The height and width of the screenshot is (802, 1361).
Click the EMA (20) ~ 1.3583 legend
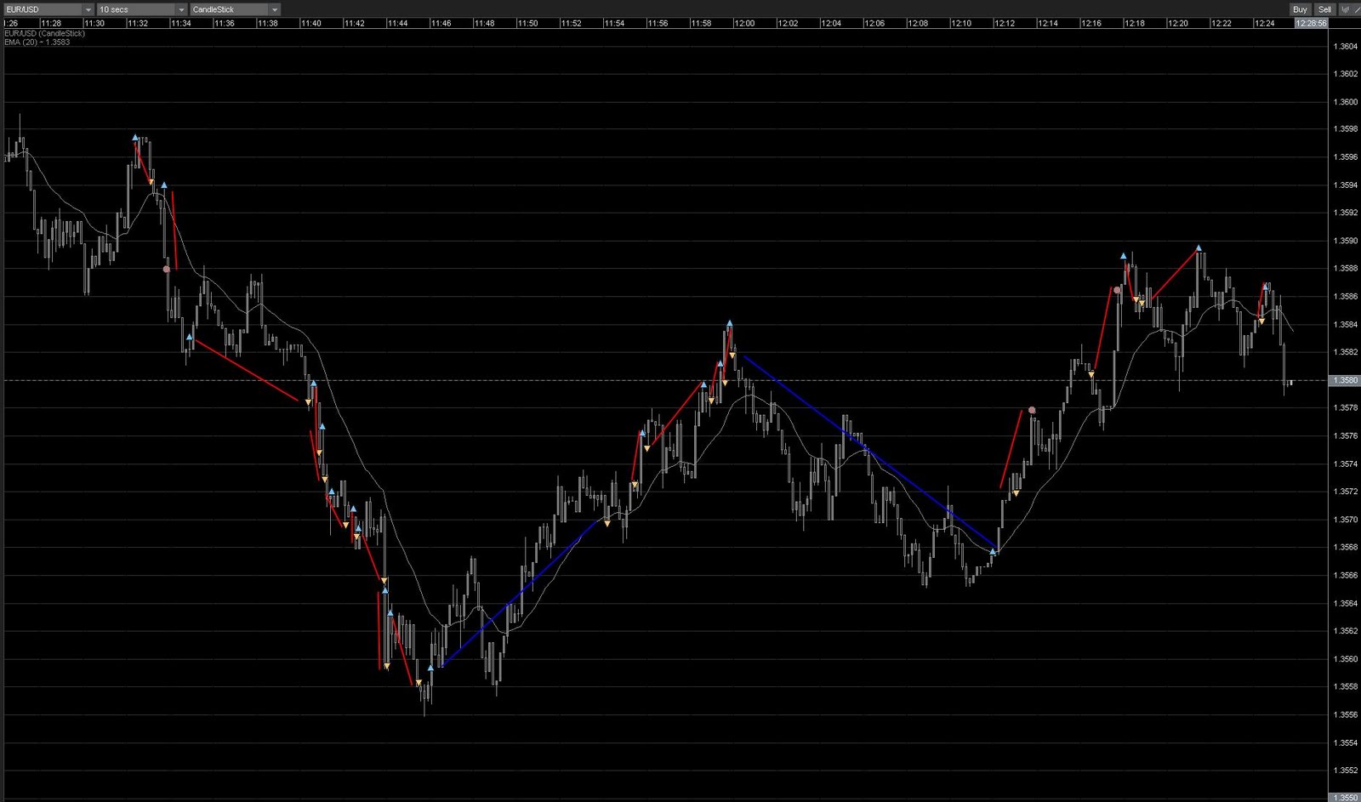[37, 42]
